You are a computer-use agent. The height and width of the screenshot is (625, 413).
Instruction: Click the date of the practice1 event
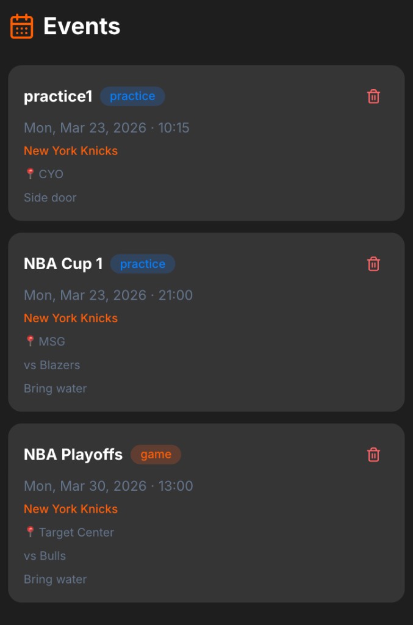107,128
